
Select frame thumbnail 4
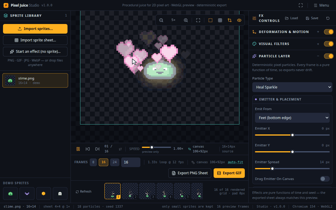pos(165,191)
